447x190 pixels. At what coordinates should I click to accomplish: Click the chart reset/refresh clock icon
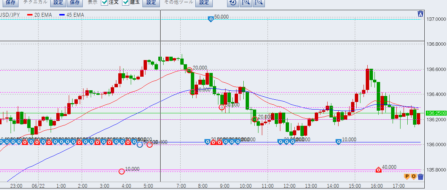(233, 3)
